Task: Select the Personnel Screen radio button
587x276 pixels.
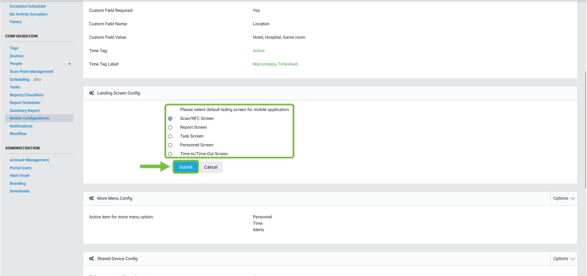Action: (170, 145)
